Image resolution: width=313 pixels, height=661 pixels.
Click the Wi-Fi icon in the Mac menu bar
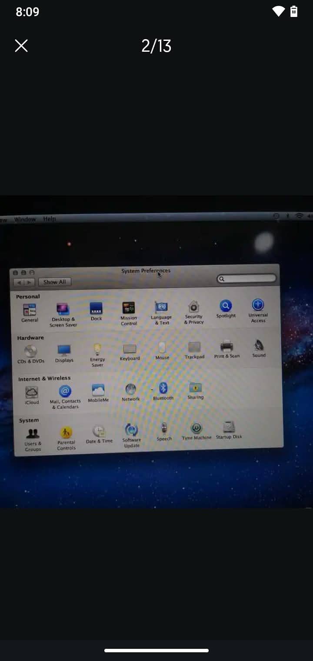300,216
